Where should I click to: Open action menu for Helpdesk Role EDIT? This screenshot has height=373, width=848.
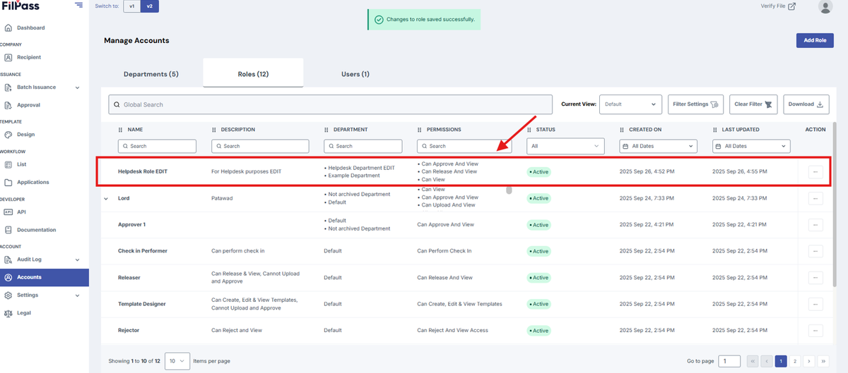(x=815, y=172)
